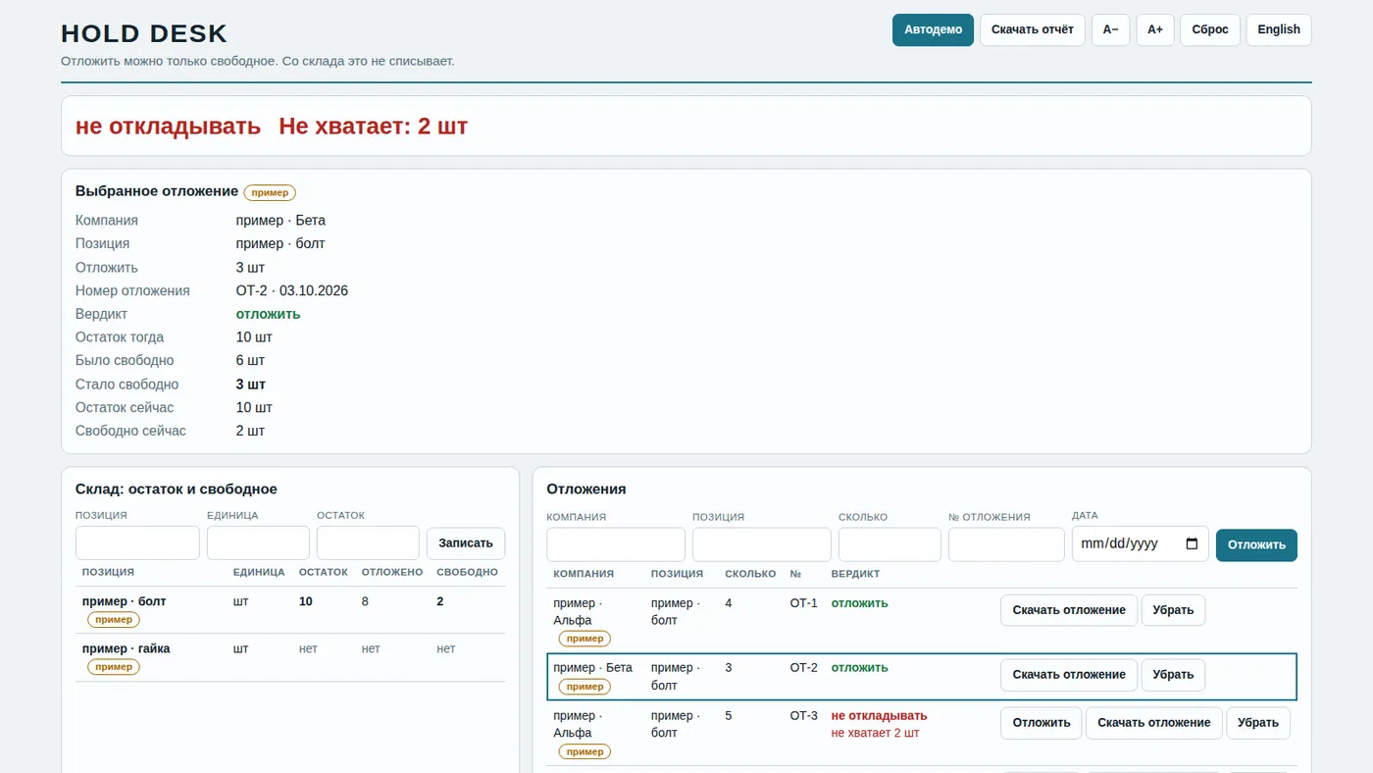Increase font size with A+ button
This screenshot has height=773, width=1373.
tap(1155, 29)
